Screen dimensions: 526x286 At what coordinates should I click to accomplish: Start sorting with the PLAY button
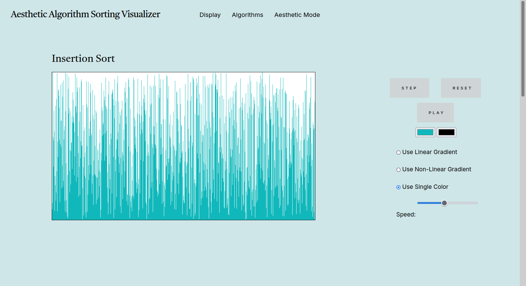pyautogui.click(x=435, y=113)
